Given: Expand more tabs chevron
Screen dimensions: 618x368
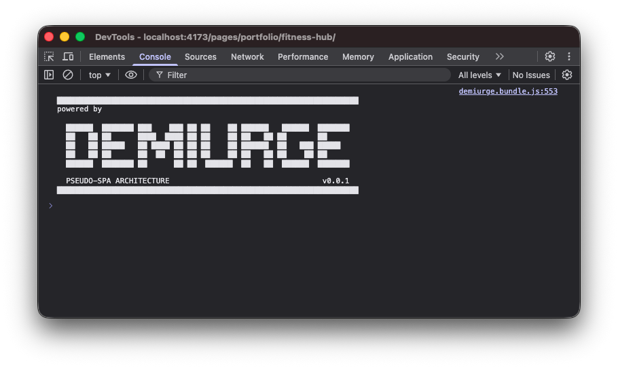Looking at the screenshot, I should click(499, 56).
